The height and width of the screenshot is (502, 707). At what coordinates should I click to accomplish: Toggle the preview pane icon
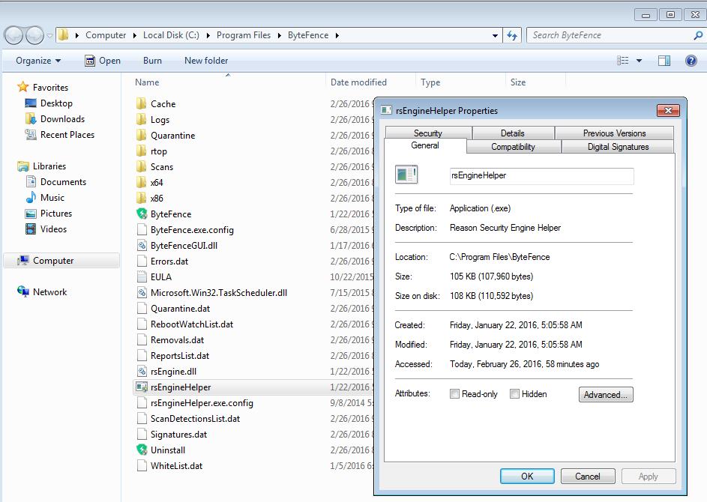664,61
